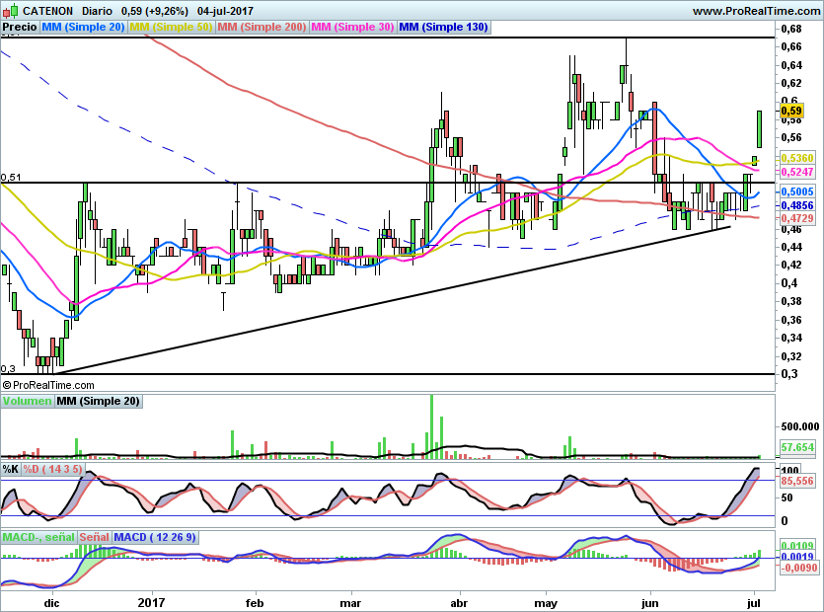Click the 0,5247 magenta value tag

pos(797,172)
